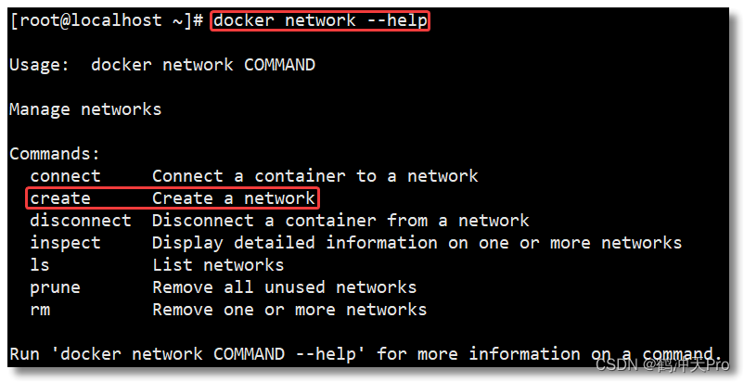Click 'Display detailed information' description text
The width and height of the screenshot is (744, 382).
295,243
